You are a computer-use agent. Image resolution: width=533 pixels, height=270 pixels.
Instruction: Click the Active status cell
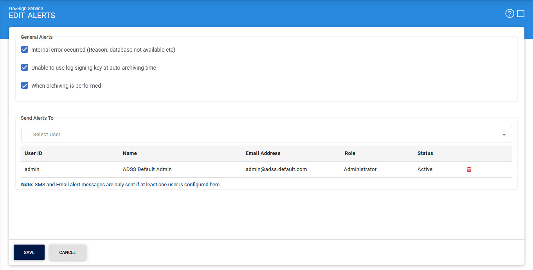[x=425, y=169]
